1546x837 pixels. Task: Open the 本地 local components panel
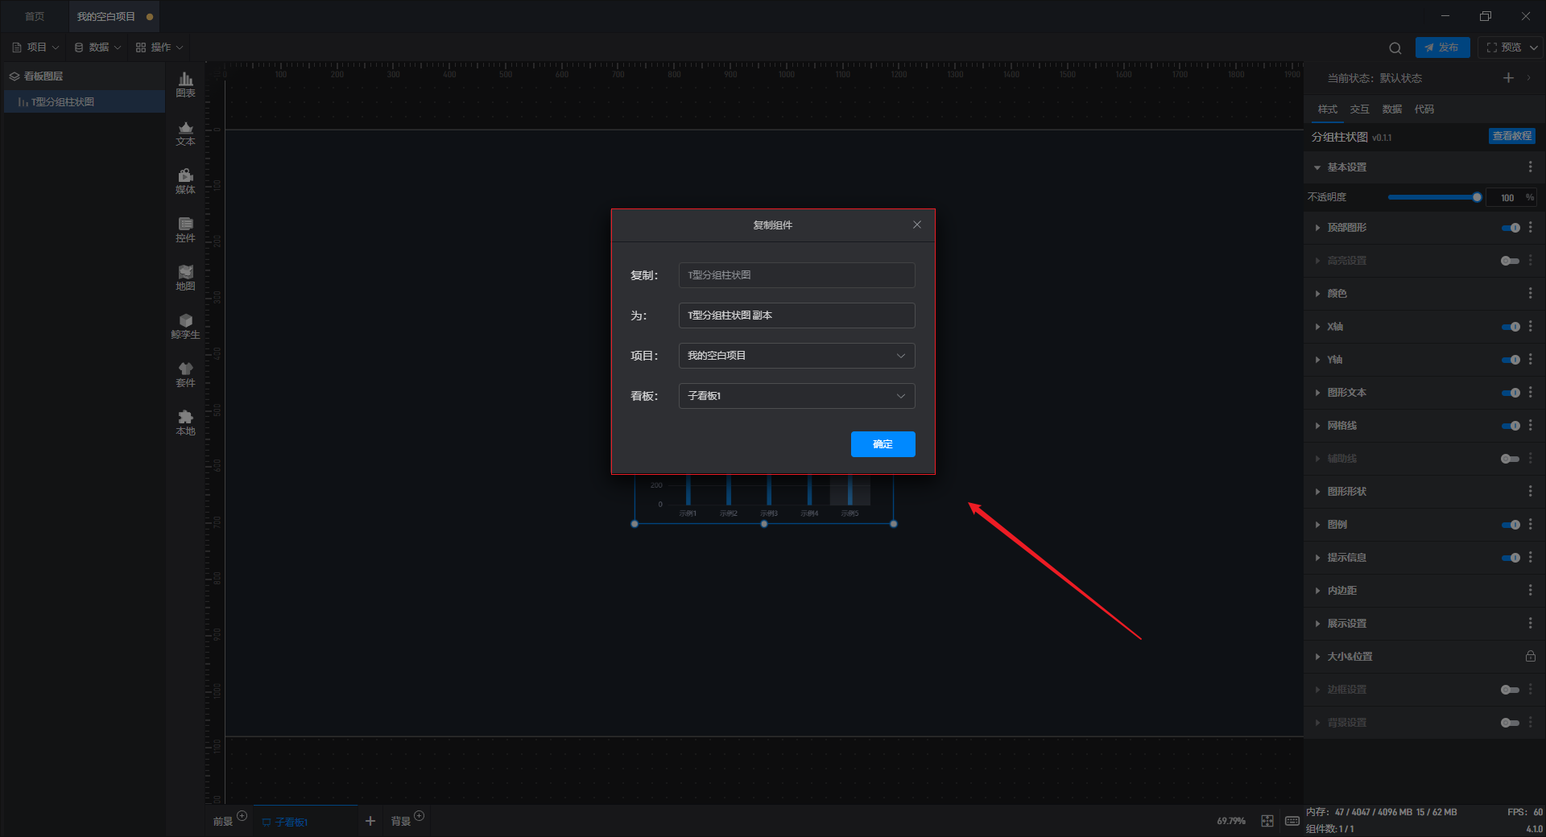click(185, 423)
